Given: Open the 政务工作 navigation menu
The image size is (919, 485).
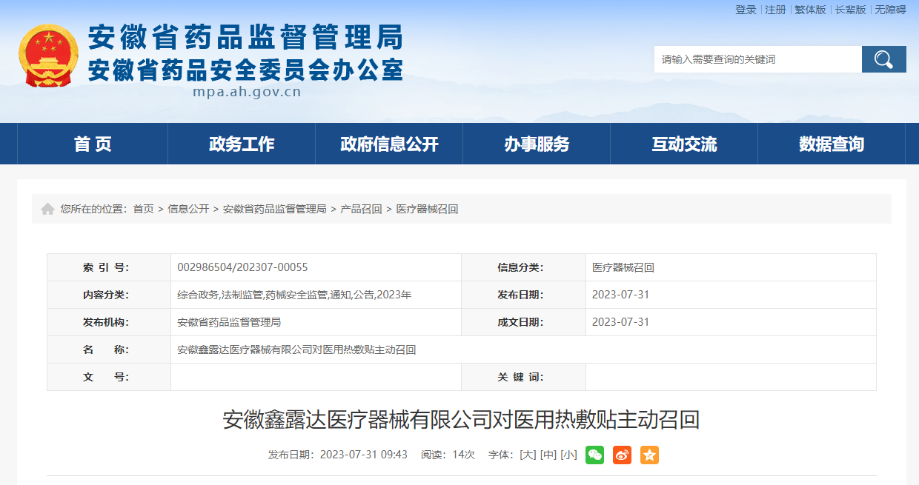Looking at the screenshot, I should (242, 144).
